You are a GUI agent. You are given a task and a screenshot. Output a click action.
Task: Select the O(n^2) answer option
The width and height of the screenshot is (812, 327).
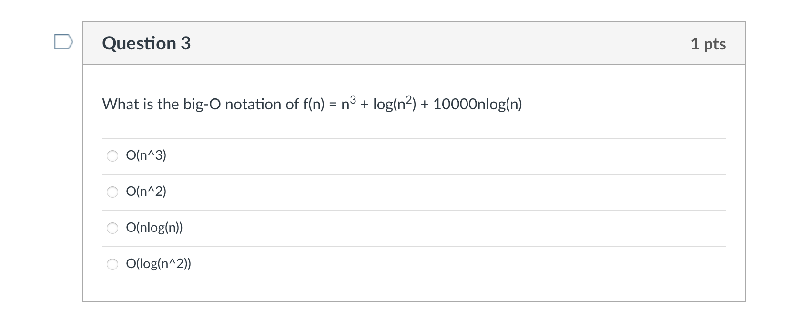point(112,192)
